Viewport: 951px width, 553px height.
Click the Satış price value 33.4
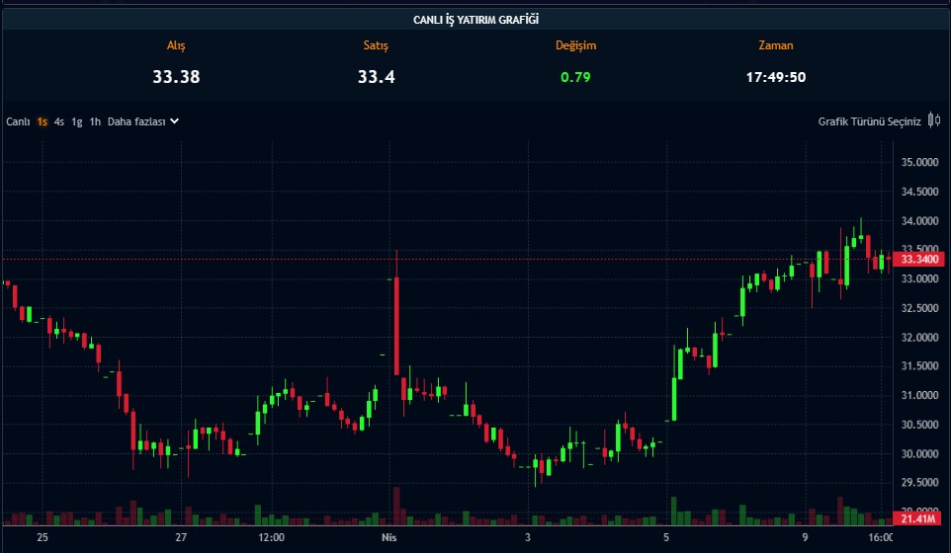pyautogui.click(x=377, y=77)
